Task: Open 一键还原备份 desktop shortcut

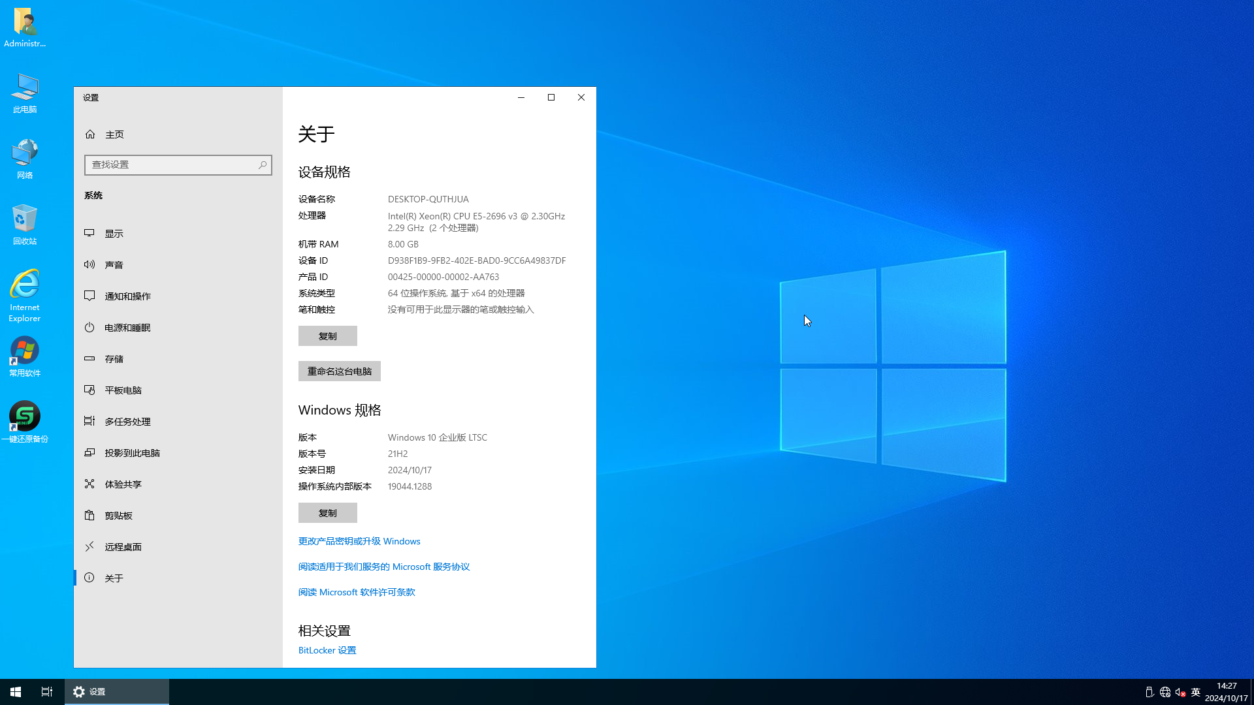Action: click(x=25, y=422)
